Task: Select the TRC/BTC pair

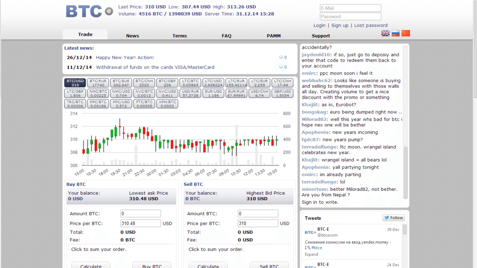Action: click(75, 104)
